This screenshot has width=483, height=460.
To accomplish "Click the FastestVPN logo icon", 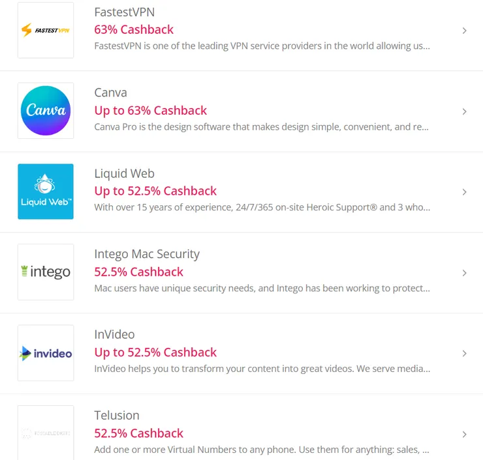I will [x=46, y=30].
